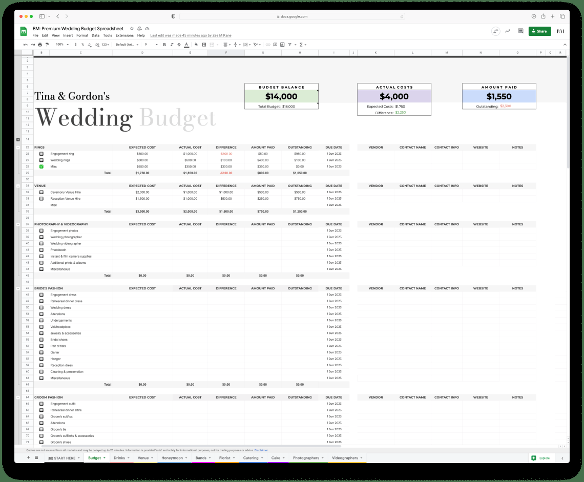
Task: Open the Data menu
Action: 96,35
